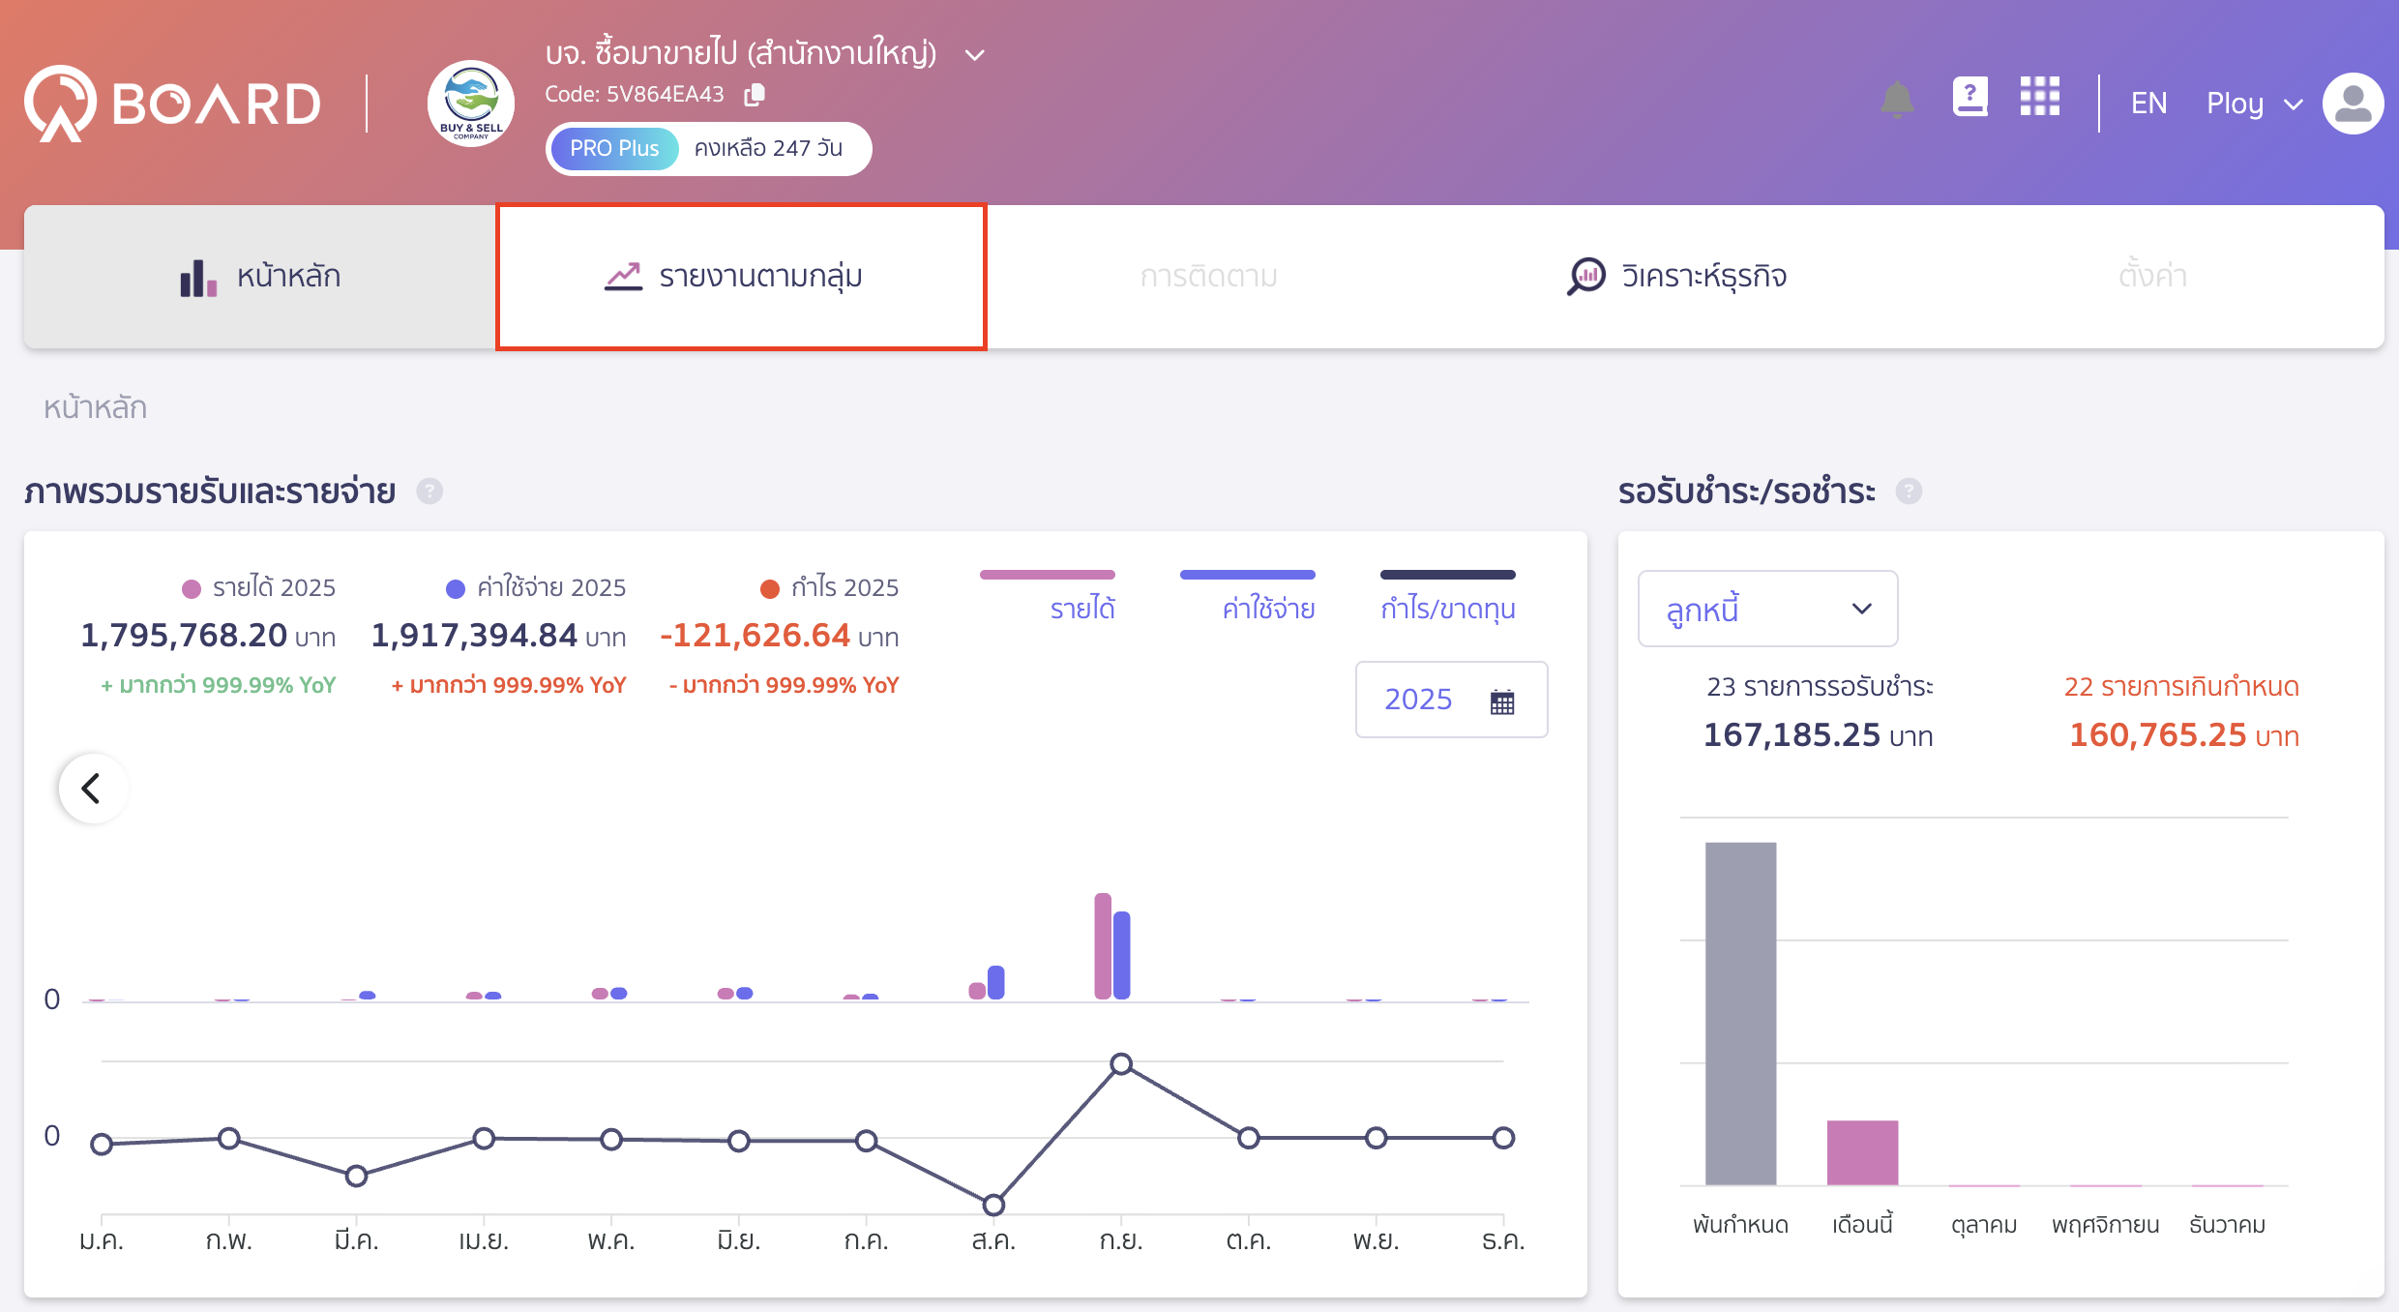Screen dimensions: 2399x1312
Task: Switch to the รายงานตามกลุ่ม tab
Action: click(x=740, y=276)
